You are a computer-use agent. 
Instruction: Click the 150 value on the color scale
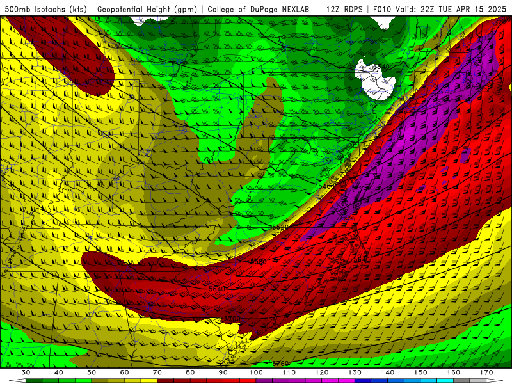pos(420,372)
